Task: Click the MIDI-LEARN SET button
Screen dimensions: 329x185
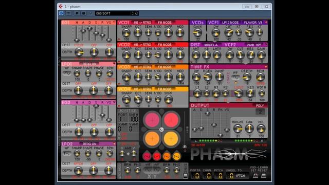Action: [x=255, y=175]
